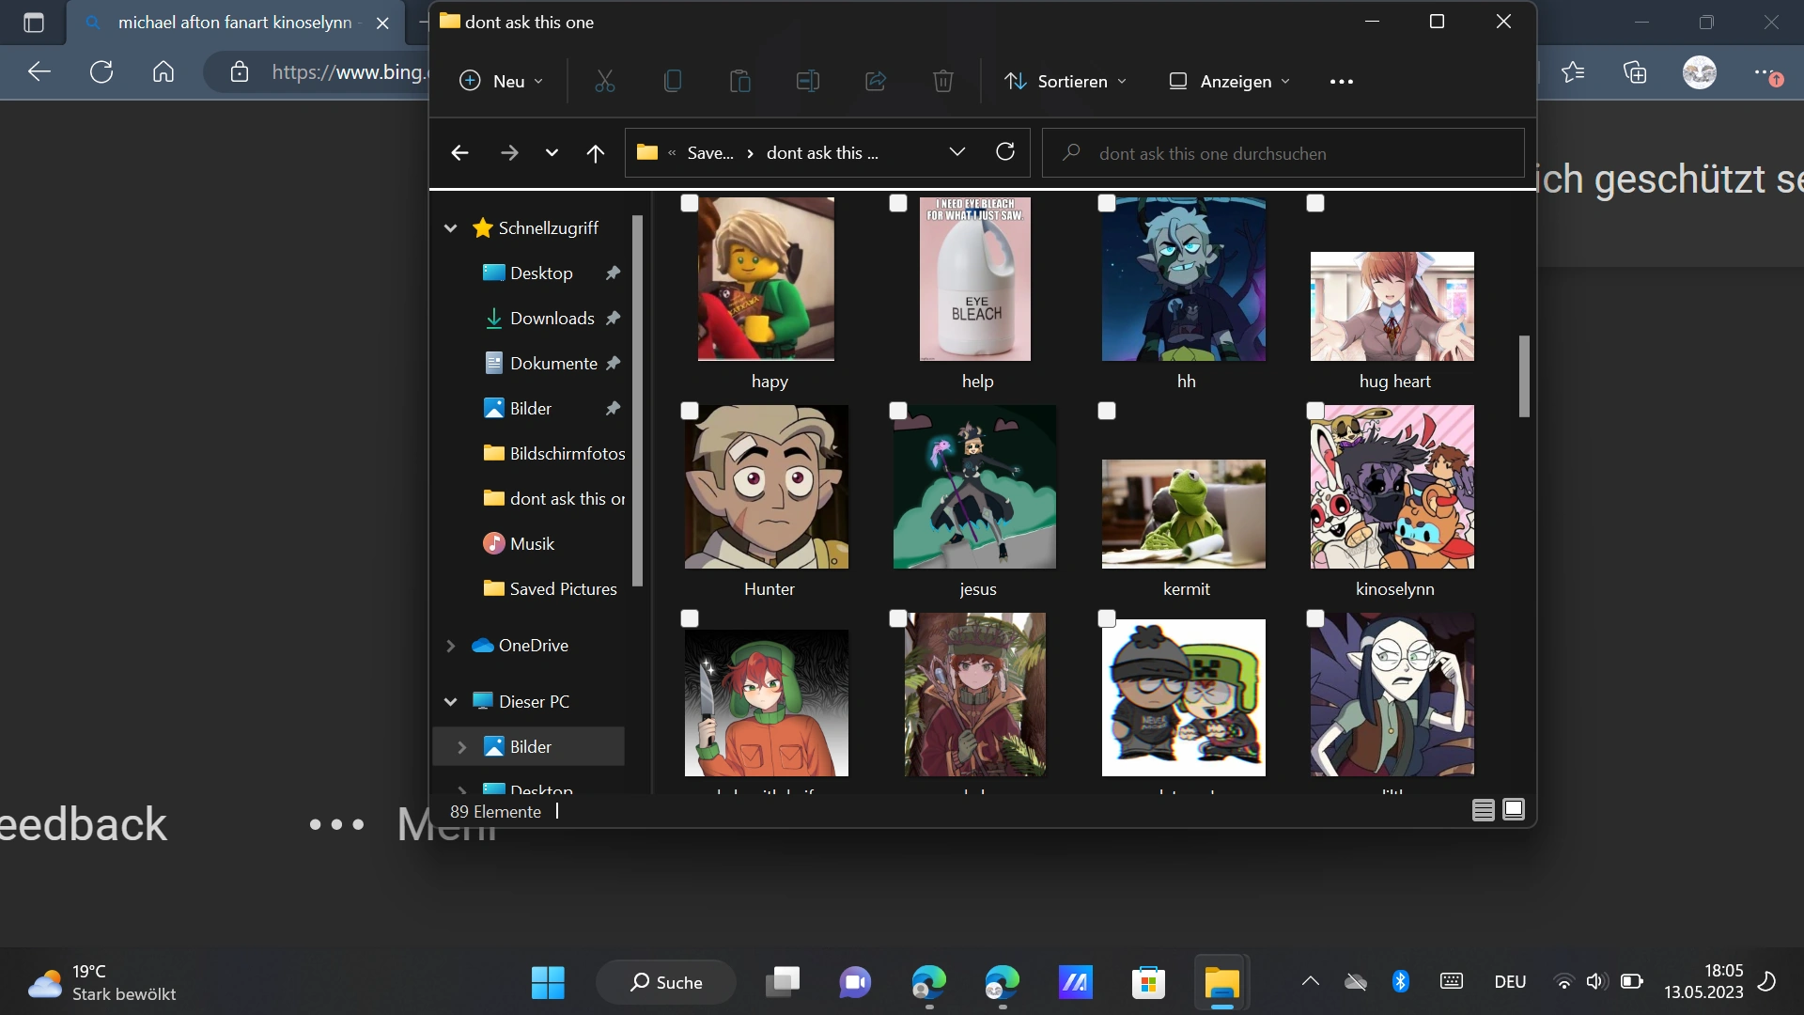Switch to details list view icon
This screenshot has height=1015, width=1804.
pos(1484,810)
